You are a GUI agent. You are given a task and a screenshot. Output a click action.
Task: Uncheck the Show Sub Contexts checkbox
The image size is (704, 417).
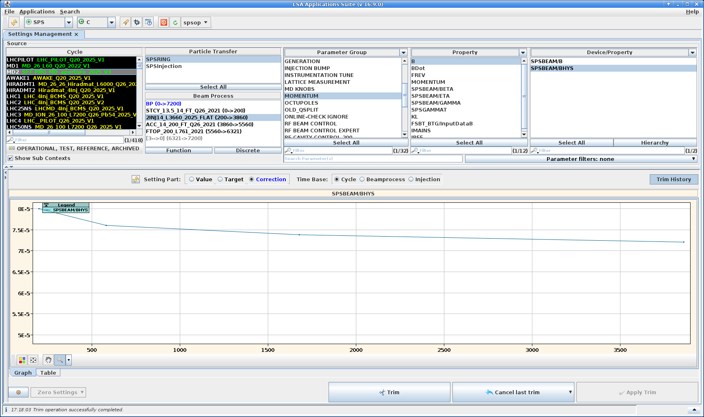click(11, 158)
